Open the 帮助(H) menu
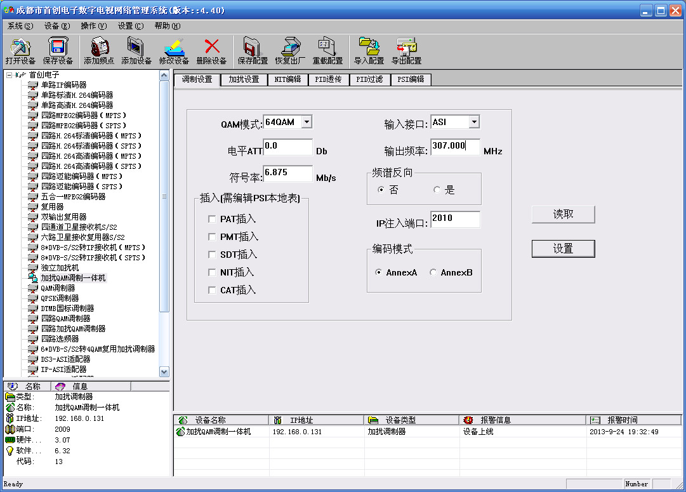686x492 pixels. click(x=167, y=26)
